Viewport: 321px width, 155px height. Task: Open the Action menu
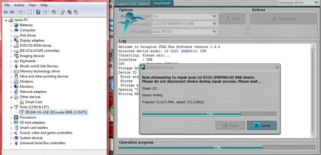(x=19, y=5)
